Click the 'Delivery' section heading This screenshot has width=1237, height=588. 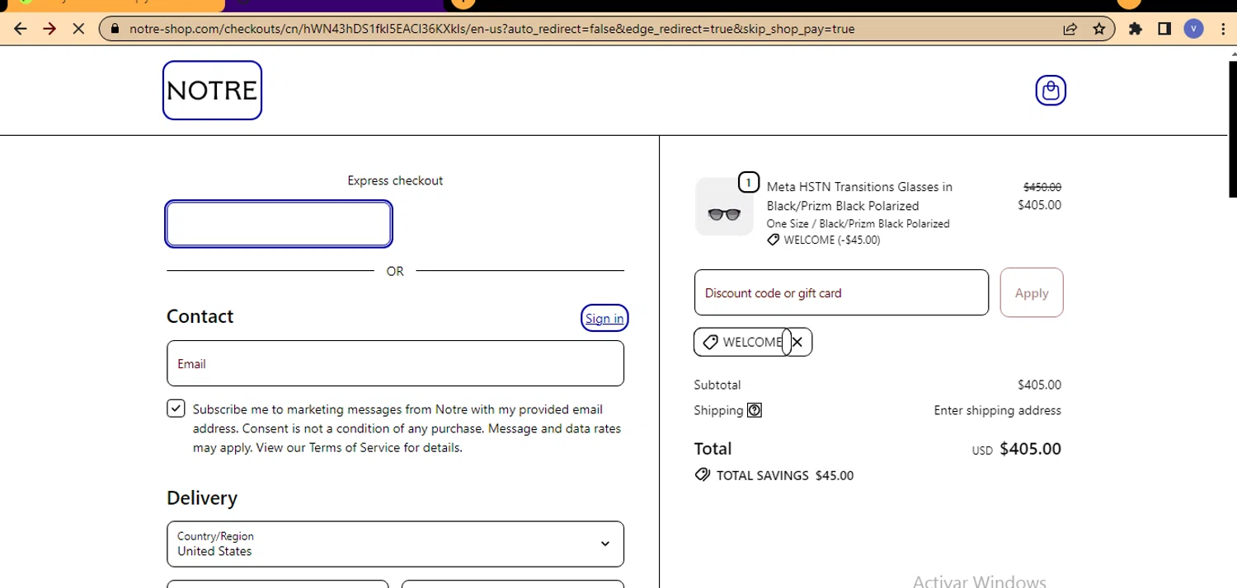pyautogui.click(x=202, y=498)
